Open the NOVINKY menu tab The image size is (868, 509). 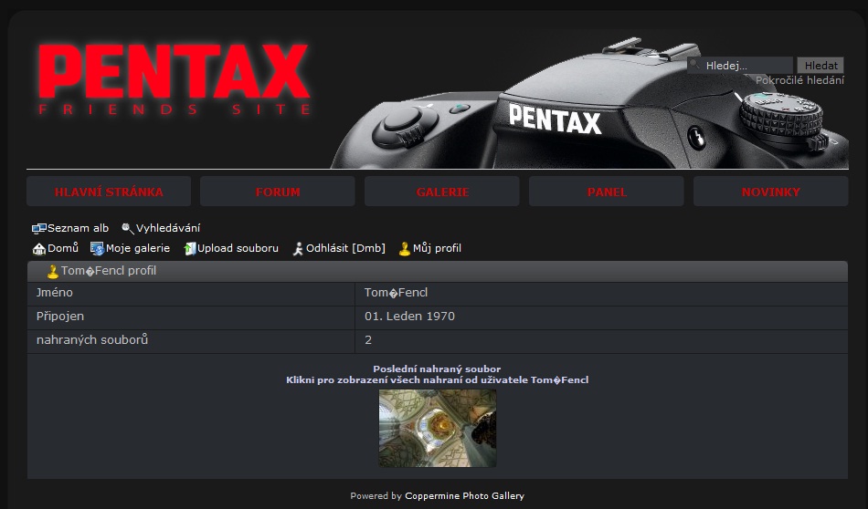pos(771,192)
